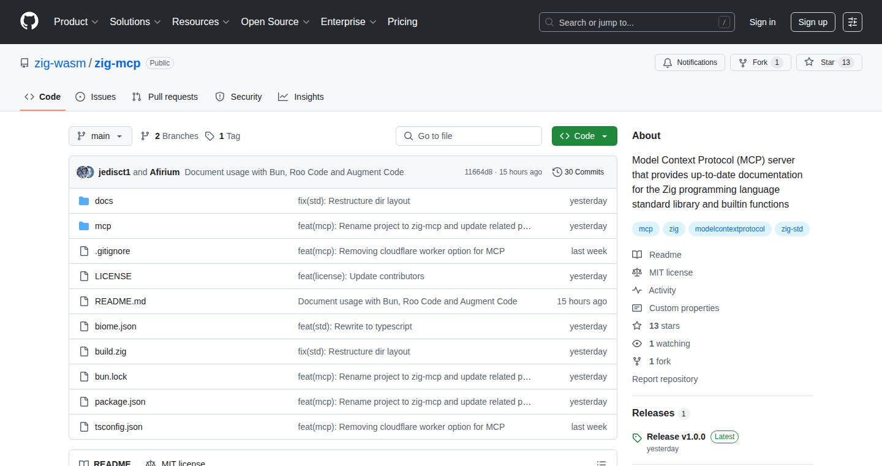Open the zig-wasm organization link
Screen dimensions: 882x466
click(x=60, y=63)
